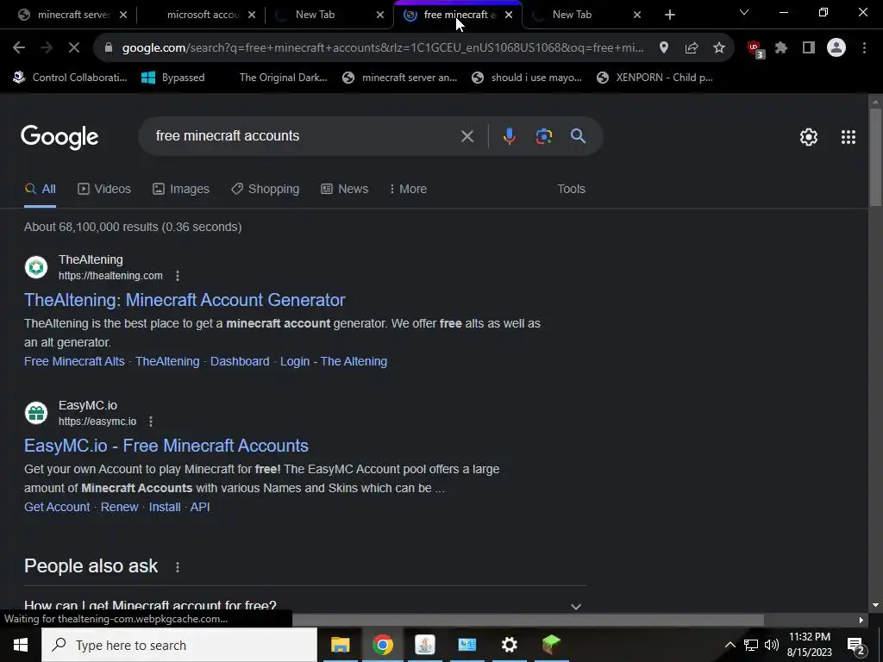
Task: Select the Videos results tab
Action: pyautogui.click(x=104, y=189)
